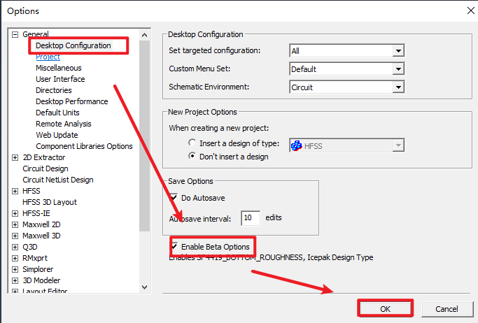Select the Q3D tree label
Screen dimensions: 478x323
30,247
